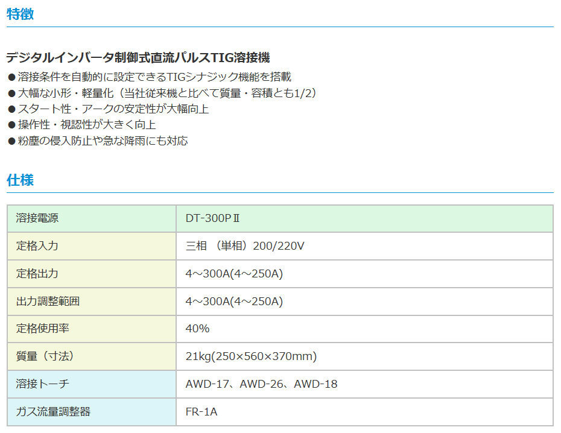This screenshot has width=561, height=433.
Task: Click the 仕様 section heading
Action: click(x=20, y=180)
